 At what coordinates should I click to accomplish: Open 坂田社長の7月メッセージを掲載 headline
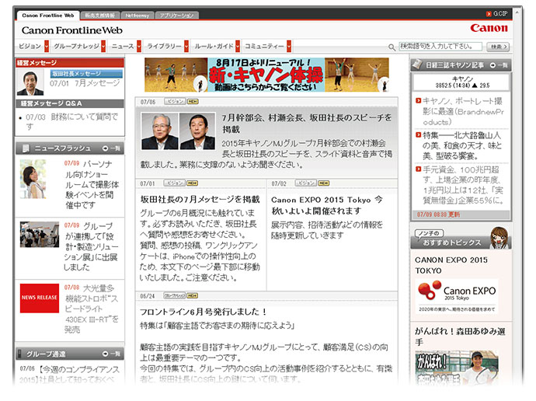tap(200, 200)
